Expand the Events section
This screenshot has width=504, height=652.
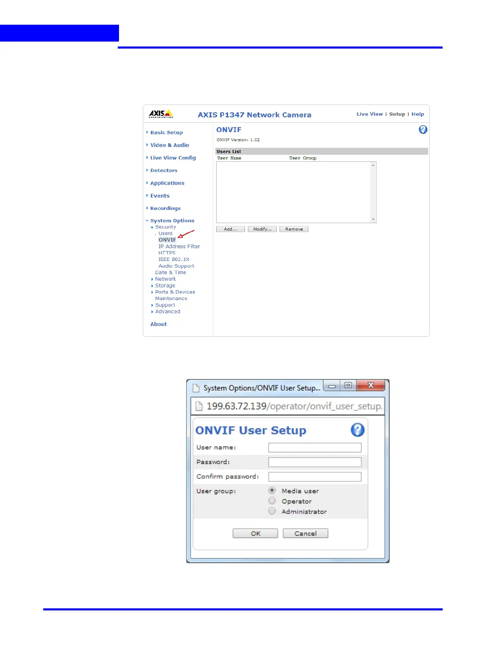coord(160,196)
